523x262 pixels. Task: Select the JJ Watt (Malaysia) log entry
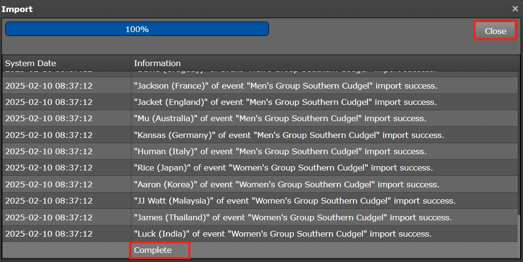coord(294,201)
